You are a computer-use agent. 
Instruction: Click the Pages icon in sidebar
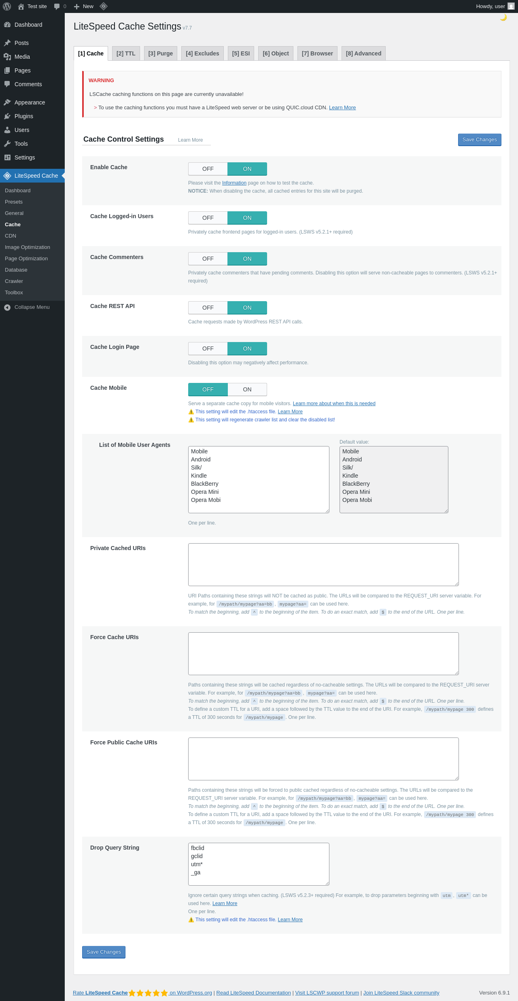[x=7, y=70]
